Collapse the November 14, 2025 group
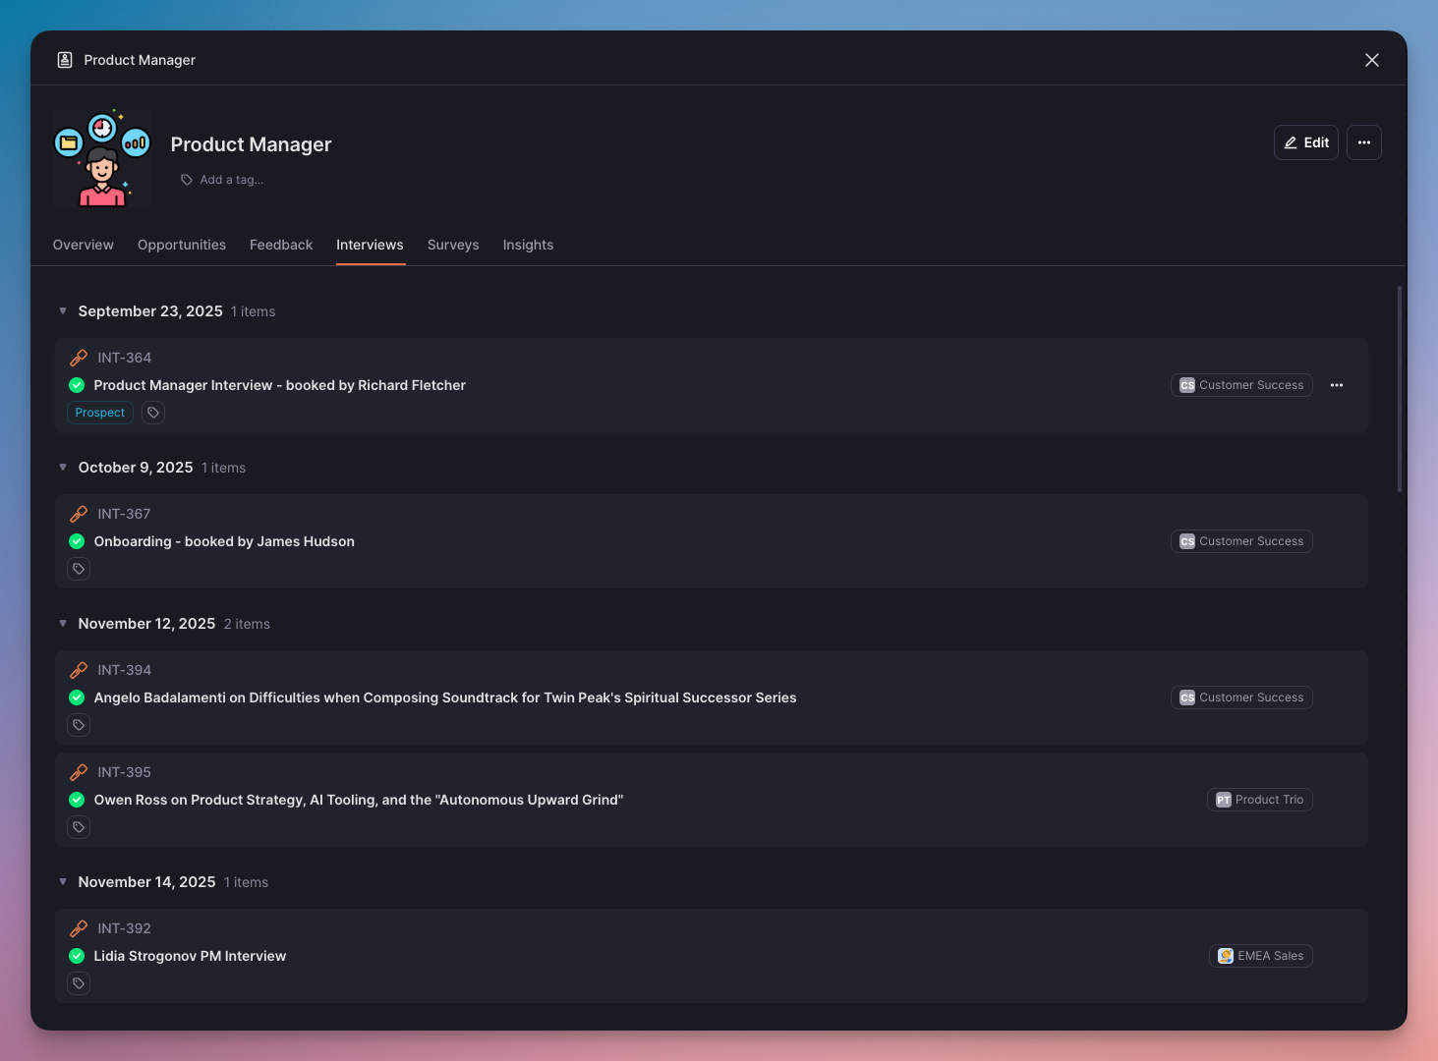 [63, 882]
